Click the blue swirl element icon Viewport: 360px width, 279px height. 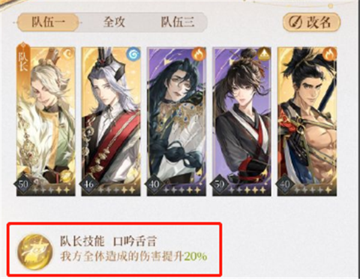(134, 55)
